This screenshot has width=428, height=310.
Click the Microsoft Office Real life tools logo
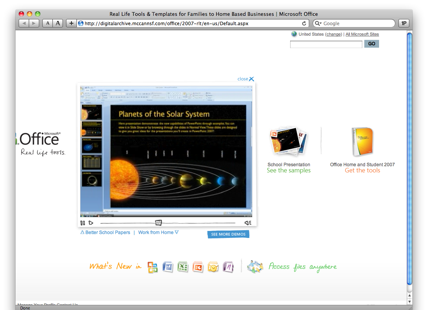click(41, 144)
